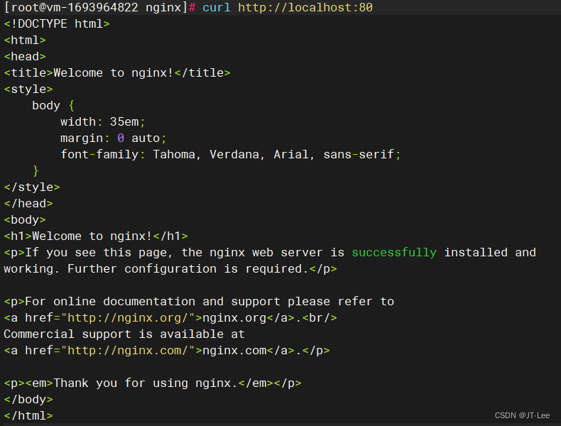Click the word curl in the command
This screenshot has width=561, height=426.
click(x=217, y=8)
